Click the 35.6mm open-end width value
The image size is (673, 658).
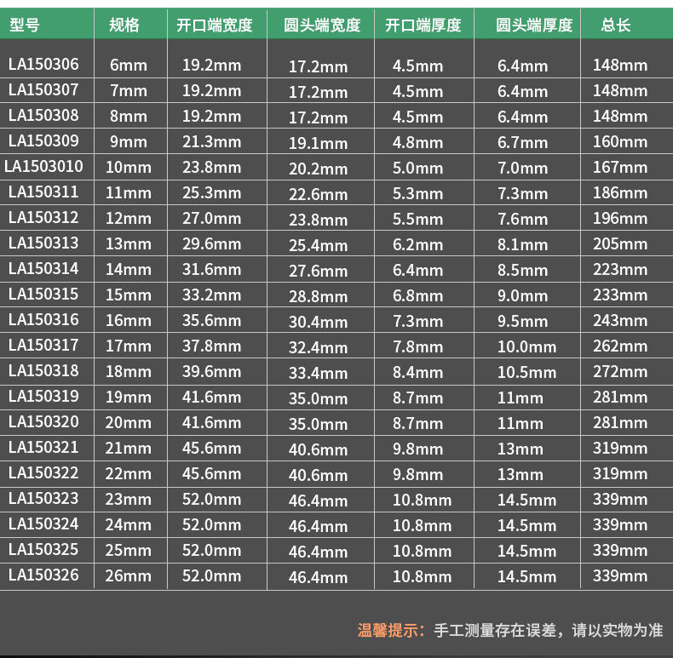pos(211,320)
